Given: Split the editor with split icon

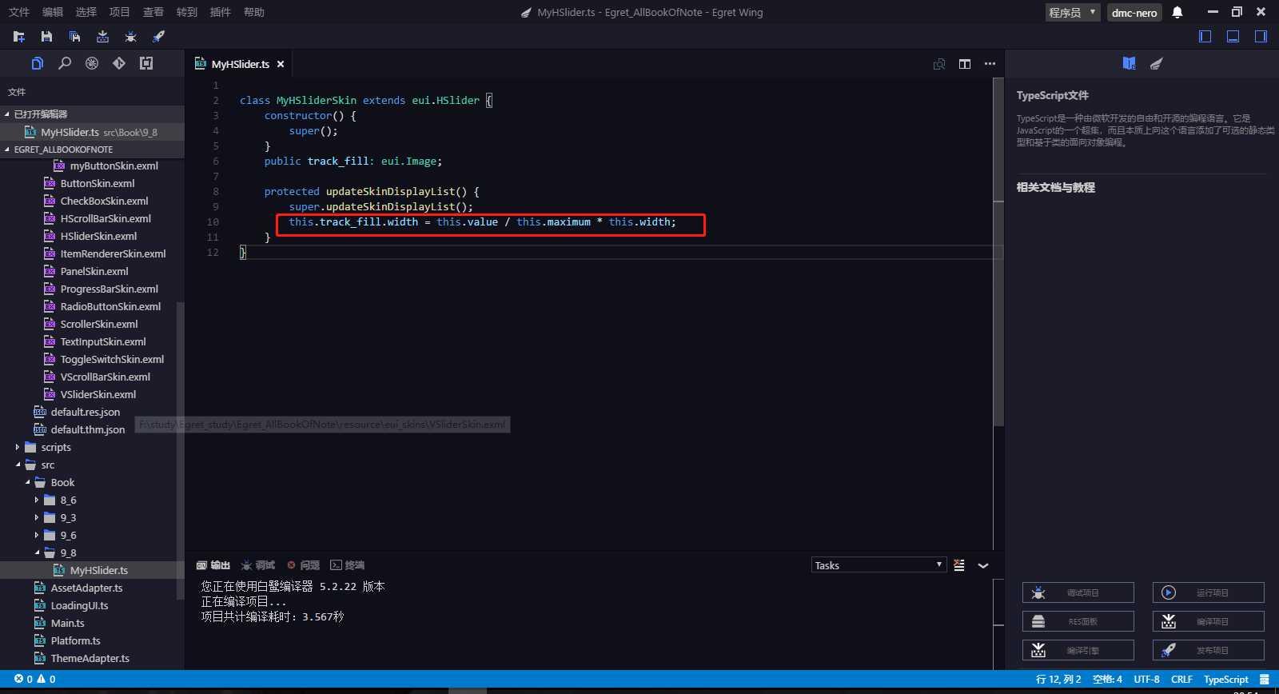Looking at the screenshot, I should [965, 64].
